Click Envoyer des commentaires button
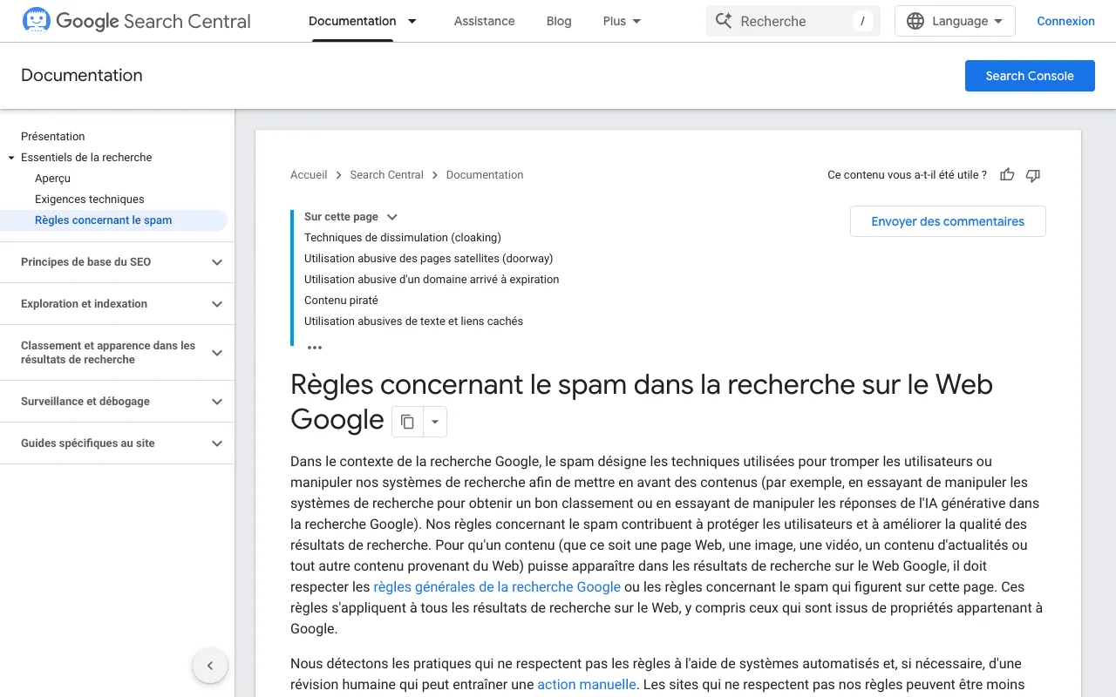1116x697 pixels. (x=948, y=221)
